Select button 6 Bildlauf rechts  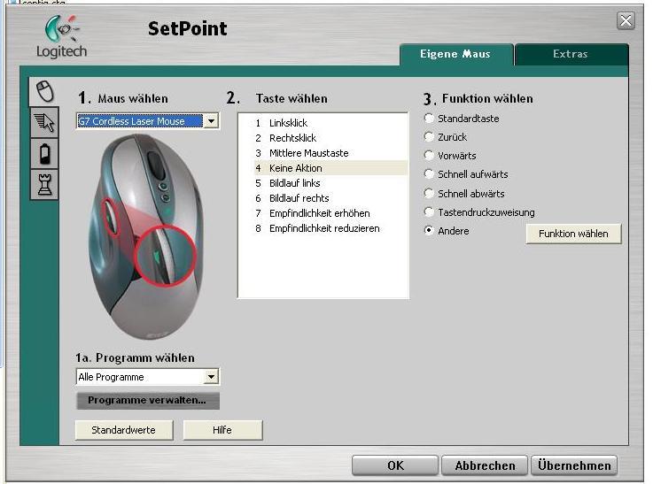point(330,198)
